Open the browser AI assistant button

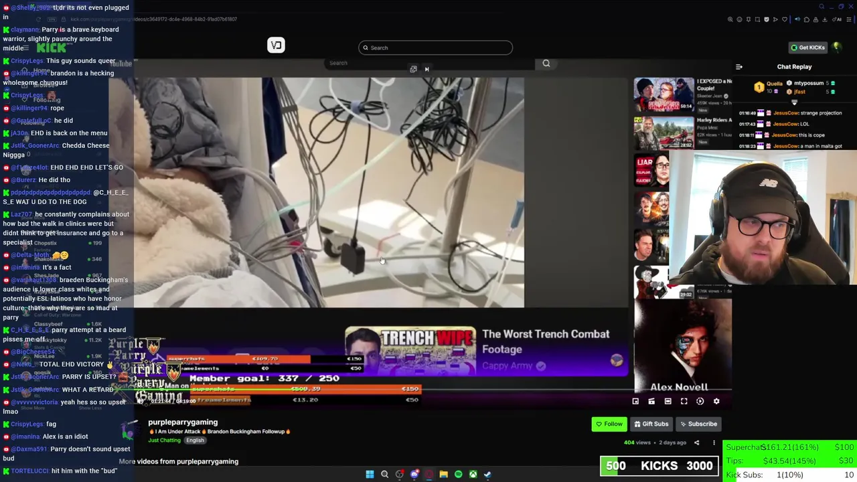pyautogui.click(x=837, y=19)
